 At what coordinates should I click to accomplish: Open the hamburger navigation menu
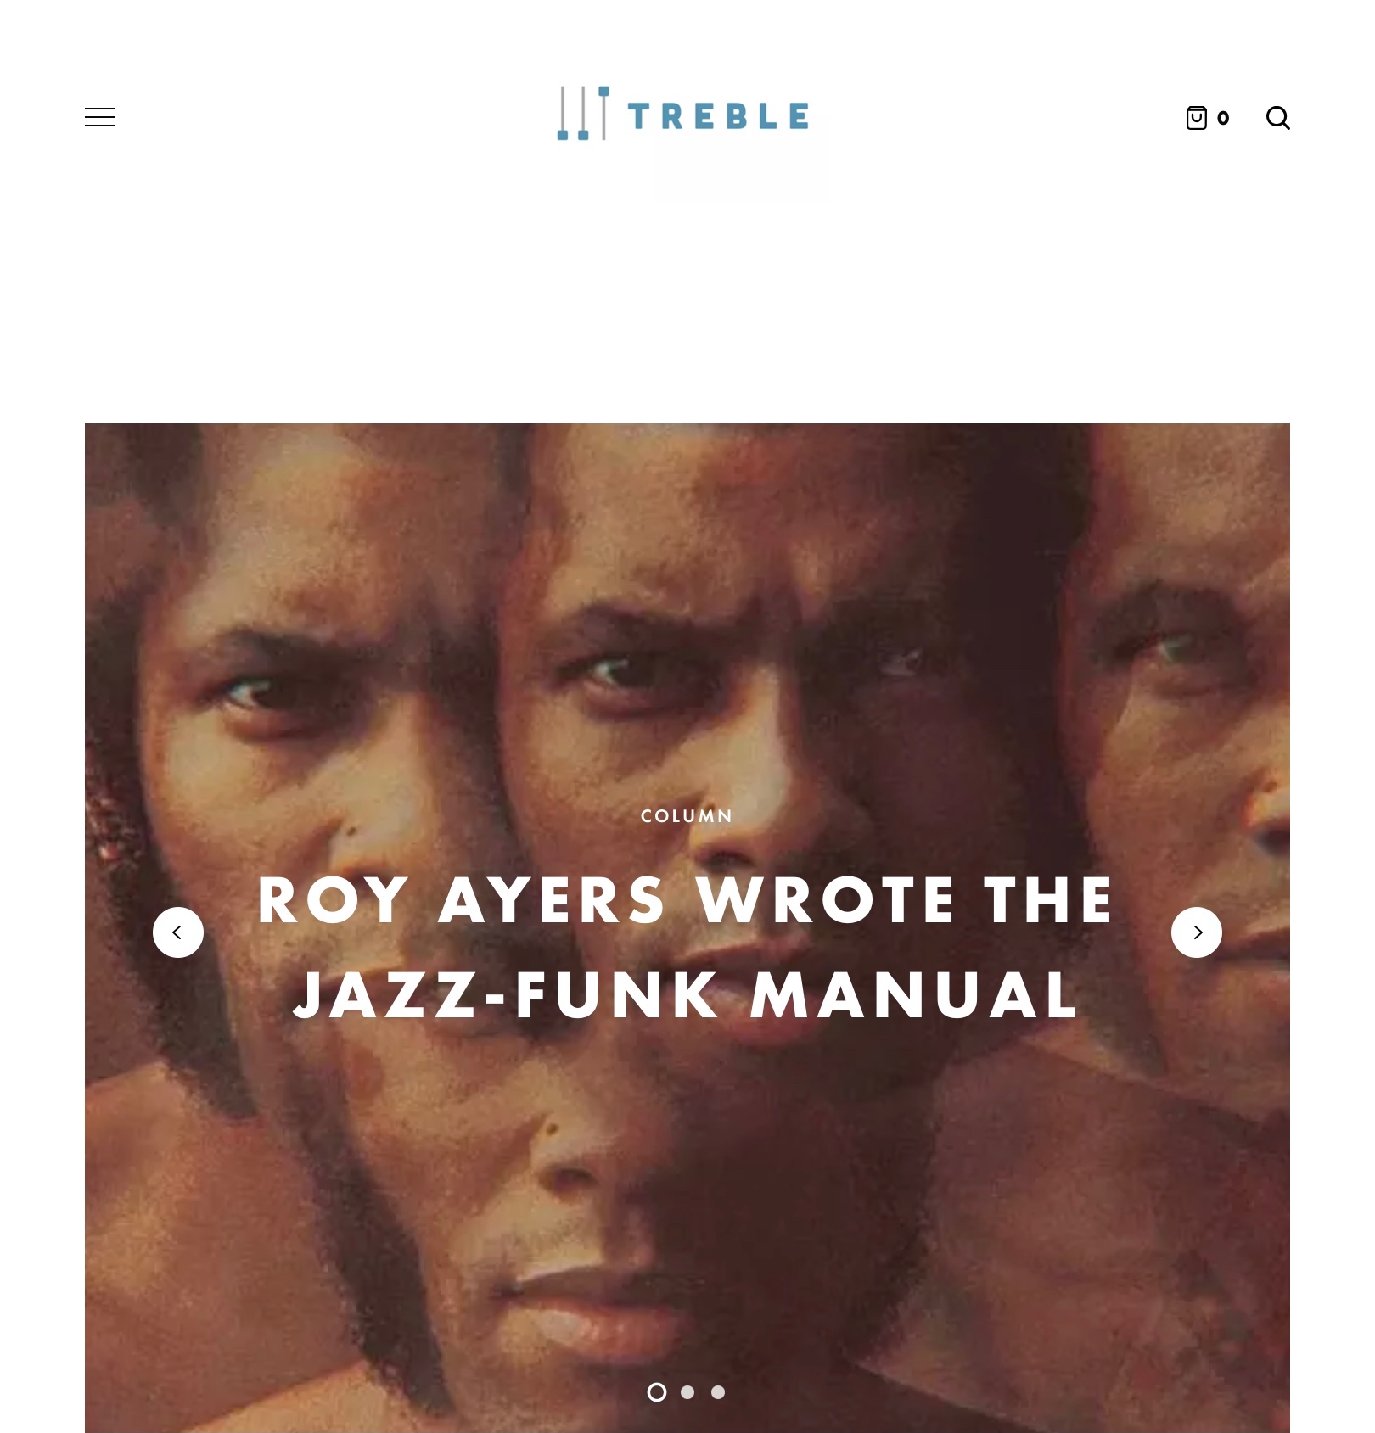pos(100,117)
